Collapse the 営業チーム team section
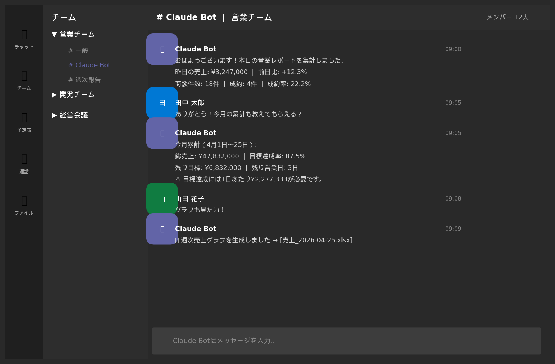The width and height of the screenshot is (555, 364). (x=73, y=34)
